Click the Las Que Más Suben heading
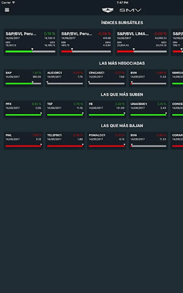This screenshot has width=183, height=293. point(122,94)
